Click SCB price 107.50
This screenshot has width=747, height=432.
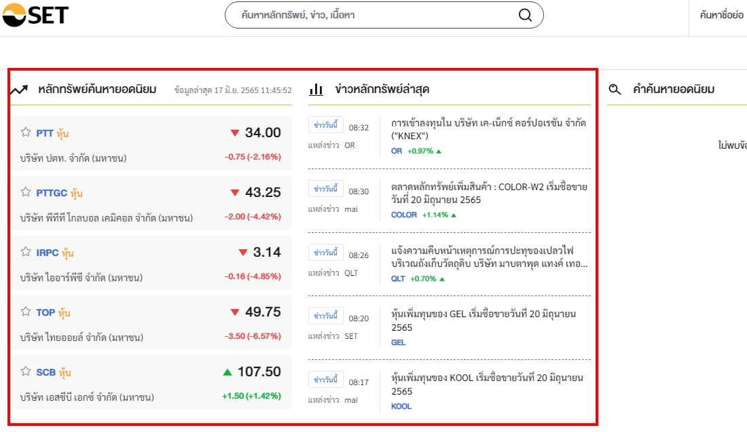[259, 372]
